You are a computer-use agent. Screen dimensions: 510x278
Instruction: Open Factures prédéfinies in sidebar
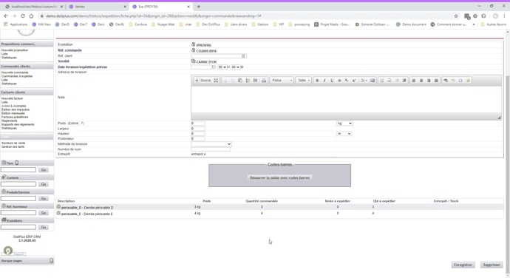pyautogui.click(x=15, y=117)
